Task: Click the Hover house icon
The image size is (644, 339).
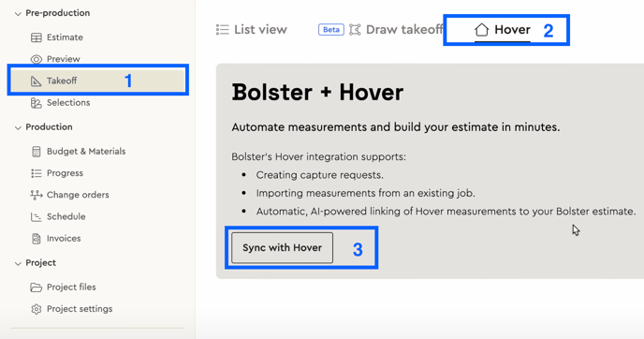Action: [x=481, y=30]
